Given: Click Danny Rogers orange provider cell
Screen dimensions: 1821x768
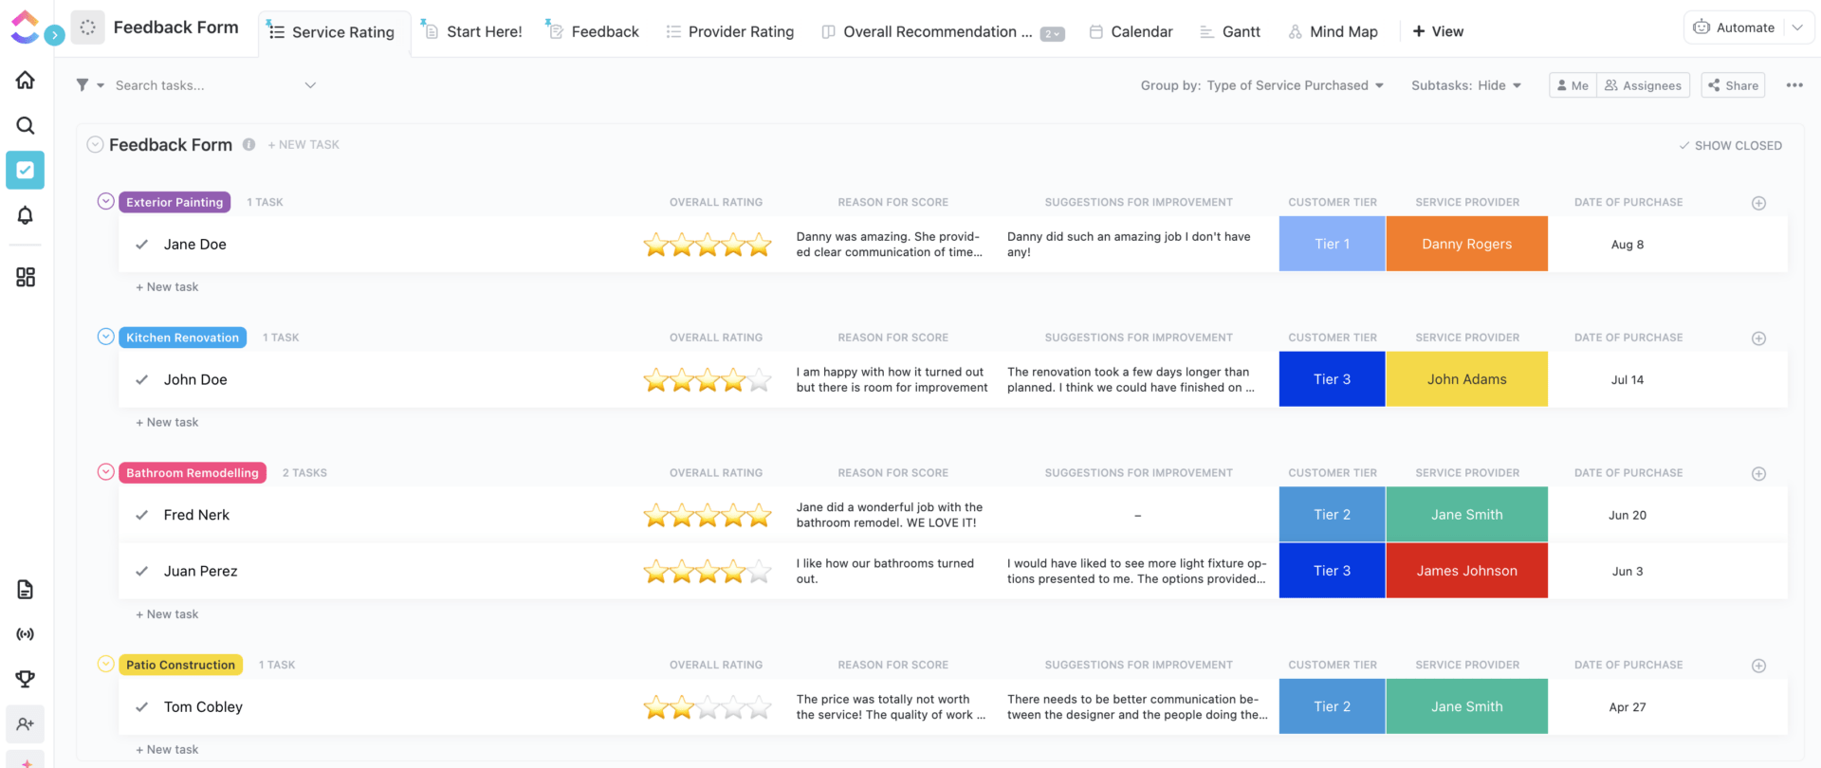Looking at the screenshot, I should pos(1466,244).
